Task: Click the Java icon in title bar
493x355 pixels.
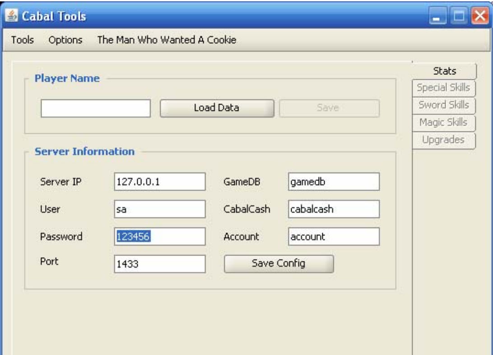Action: pyautogui.click(x=12, y=16)
